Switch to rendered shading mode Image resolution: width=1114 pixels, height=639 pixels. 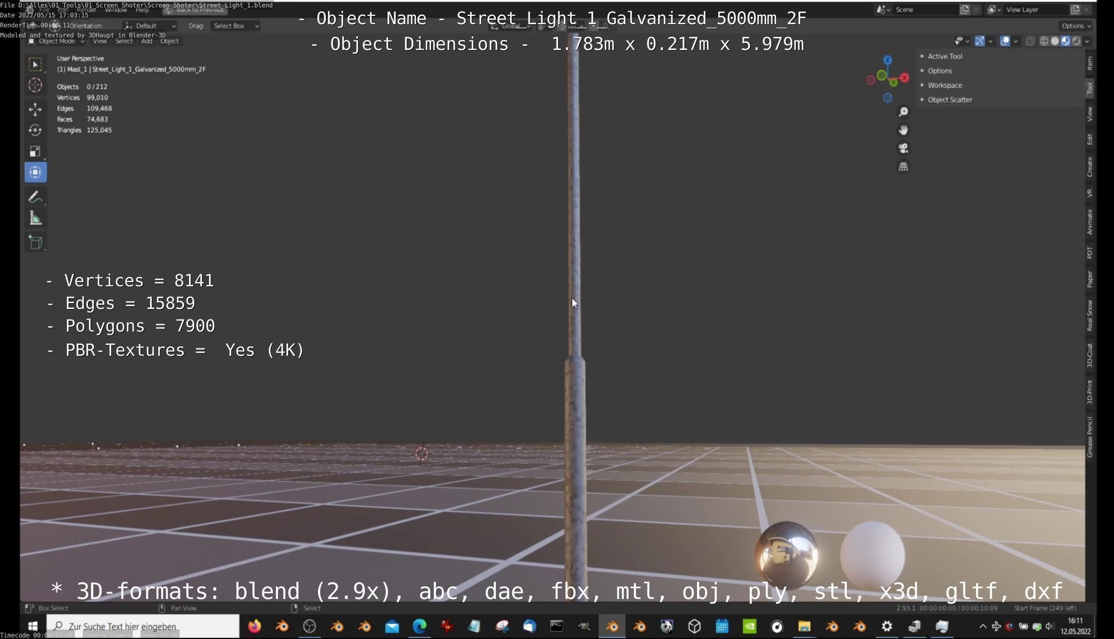coord(1077,41)
